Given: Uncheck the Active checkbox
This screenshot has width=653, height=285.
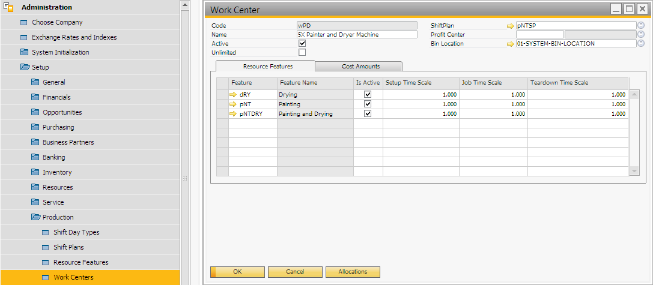Looking at the screenshot, I should tap(302, 44).
